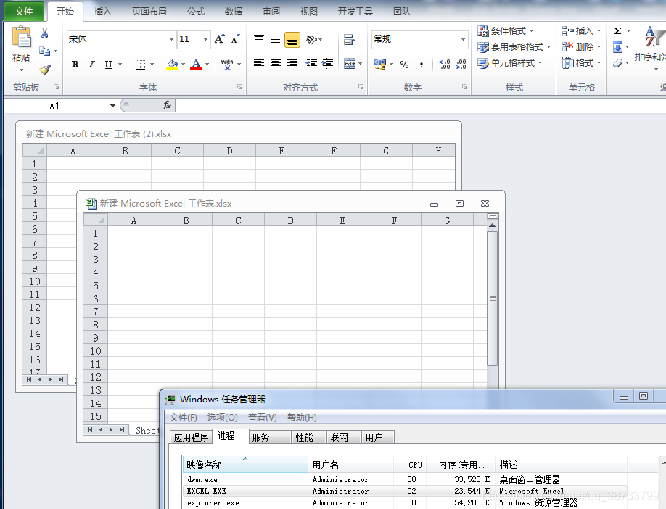Viewport: 666px width, 509px height.
Task: Switch to the 插入 ribbon tab
Action: point(102,12)
